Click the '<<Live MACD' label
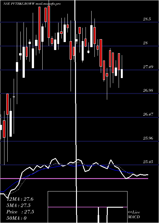The image size is (159, 223). pyautogui.click(x=134, y=214)
